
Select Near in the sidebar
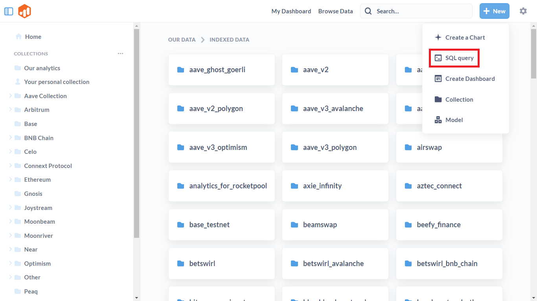[31, 249]
